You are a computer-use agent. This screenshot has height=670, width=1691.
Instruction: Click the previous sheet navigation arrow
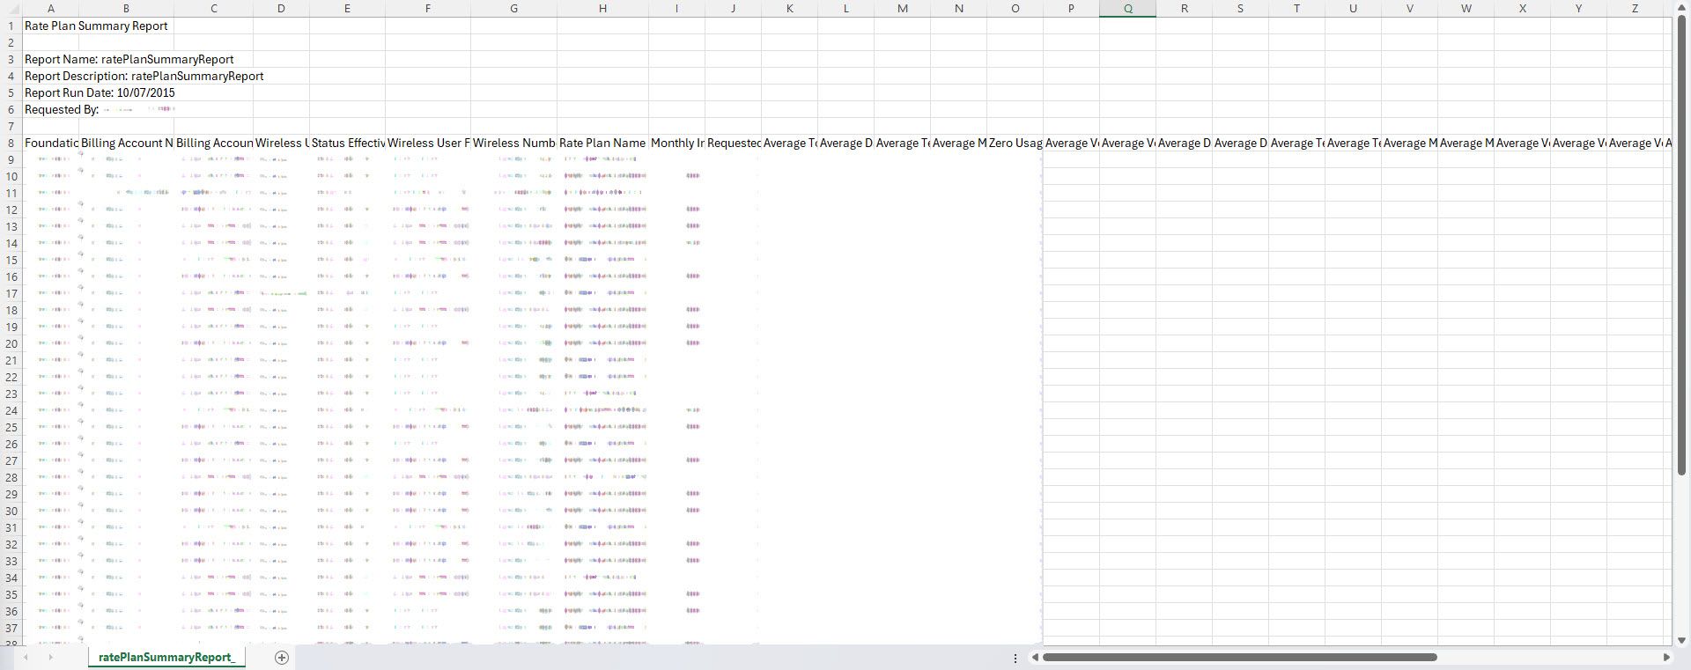pos(26,658)
